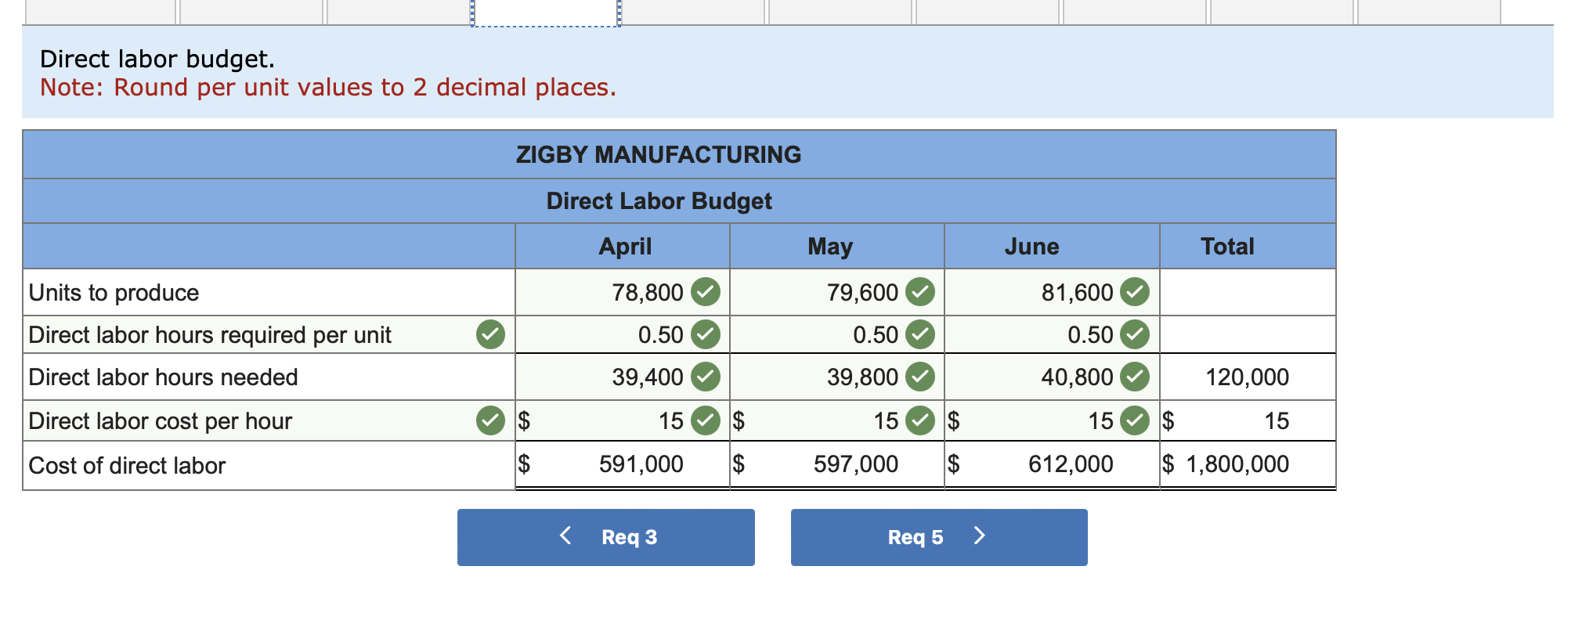This screenshot has height=642, width=1582.
Task: Click the May column header
Action: click(830, 247)
